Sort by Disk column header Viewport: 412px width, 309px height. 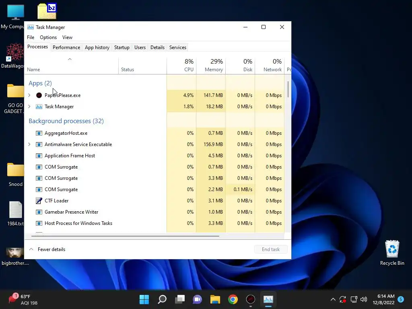click(240, 66)
